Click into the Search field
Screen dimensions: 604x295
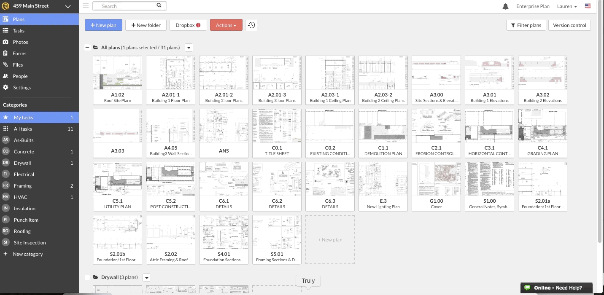(129, 6)
